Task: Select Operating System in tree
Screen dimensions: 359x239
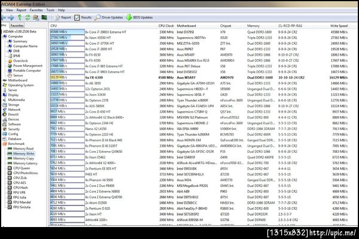Action: pos(21,85)
